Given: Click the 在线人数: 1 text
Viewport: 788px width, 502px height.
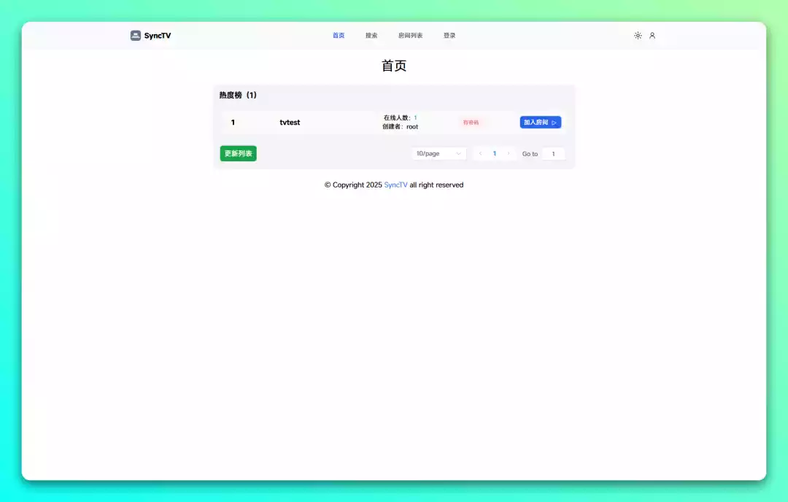Looking at the screenshot, I should (x=400, y=117).
